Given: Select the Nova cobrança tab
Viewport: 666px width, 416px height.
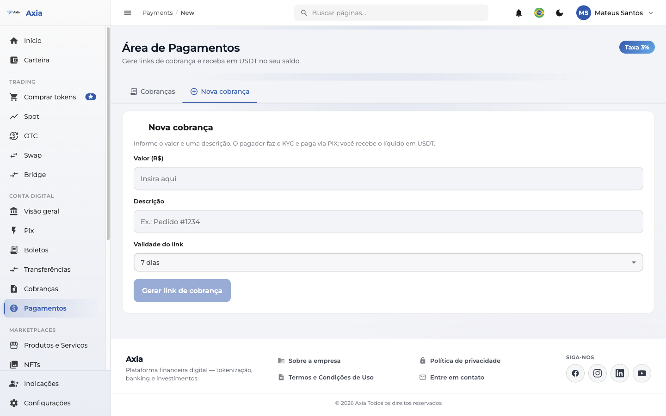Looking at the screenshot, I should coord(220,92).
